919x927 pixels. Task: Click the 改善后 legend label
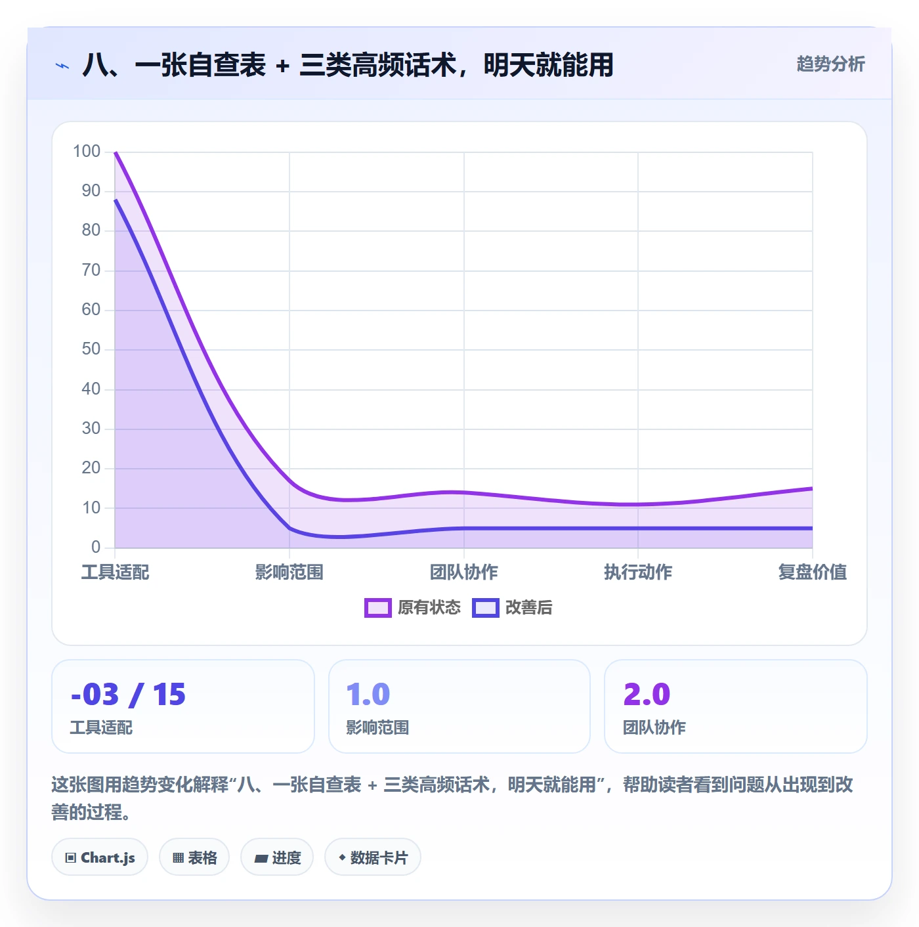pyautogui.click(x=529, y=608)
